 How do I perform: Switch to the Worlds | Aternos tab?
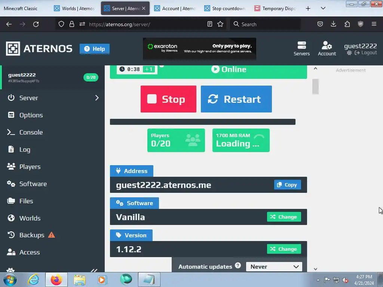[x=75, y=9]
